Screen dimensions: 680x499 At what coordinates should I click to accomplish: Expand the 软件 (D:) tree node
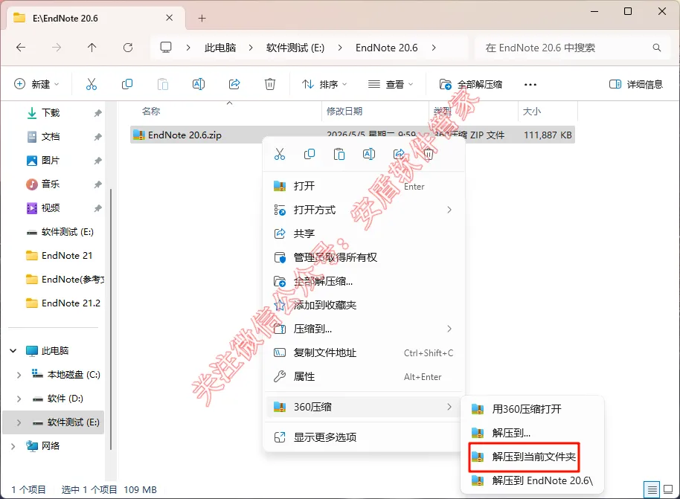click(19, 399)
